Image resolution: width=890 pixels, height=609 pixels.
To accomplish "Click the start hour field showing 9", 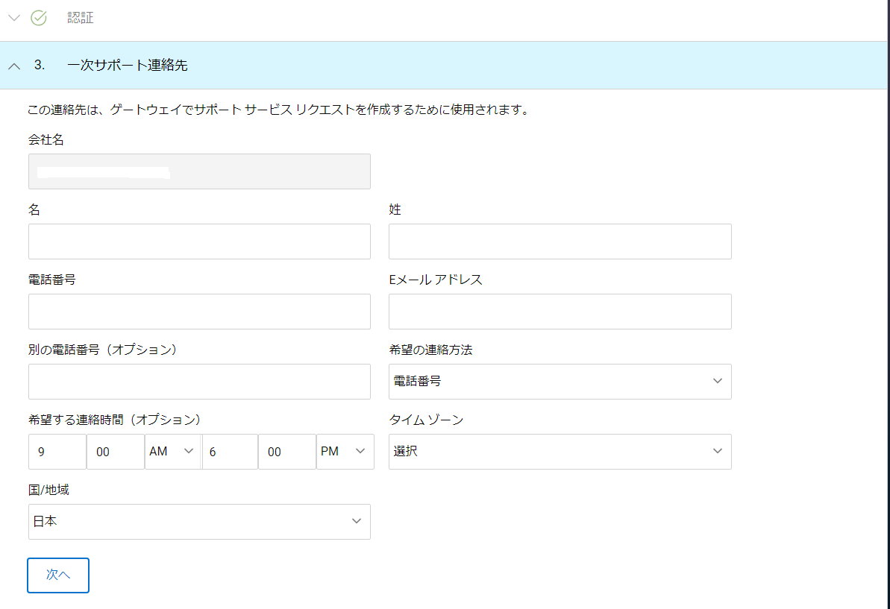I will pyautogui.click(x=57, y=451).
